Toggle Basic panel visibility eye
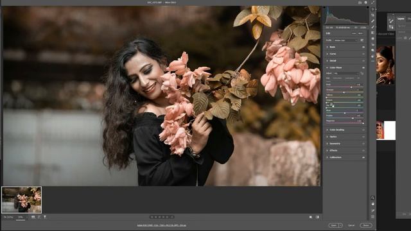Image resolution: width=411 pixels, height=231 pixels. [x=363, y=47]
